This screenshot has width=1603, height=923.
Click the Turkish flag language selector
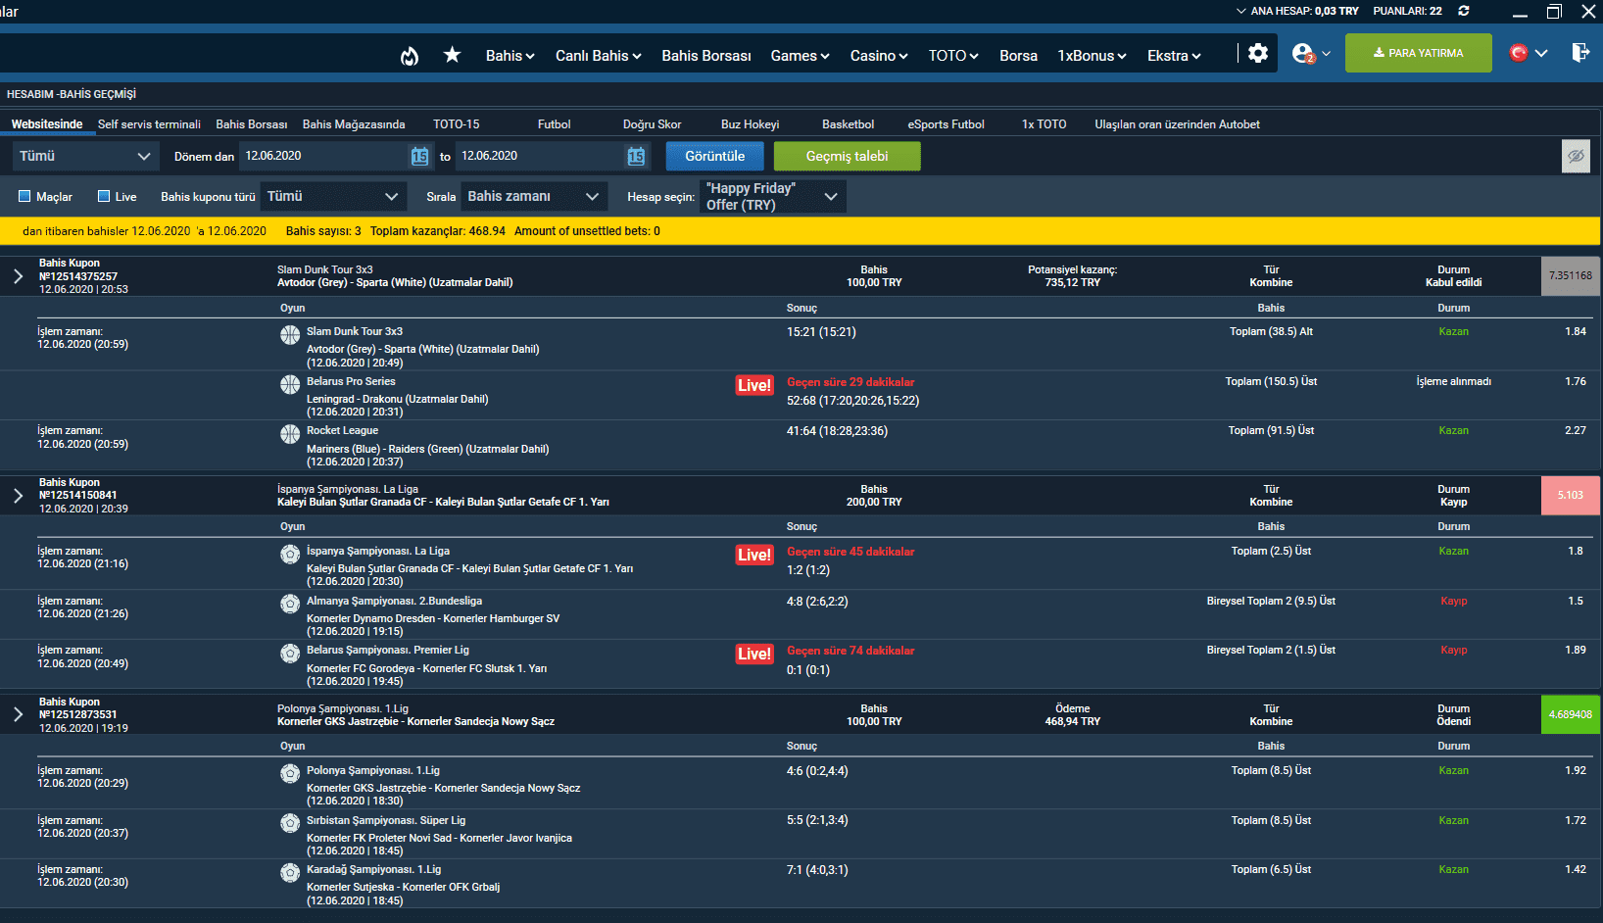click(x=1519, y=53)
